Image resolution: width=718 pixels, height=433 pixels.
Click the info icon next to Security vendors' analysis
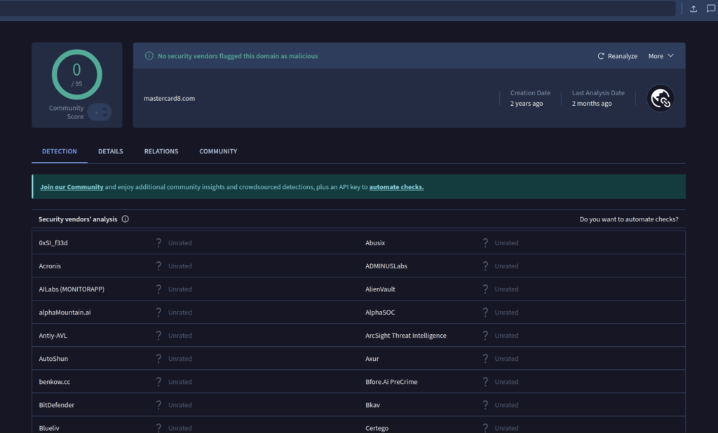125,219
